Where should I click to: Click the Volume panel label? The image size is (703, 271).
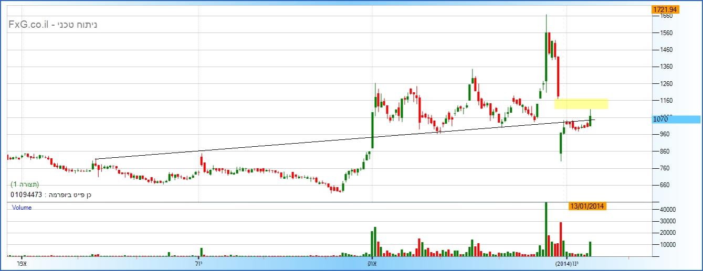[22, 208]
